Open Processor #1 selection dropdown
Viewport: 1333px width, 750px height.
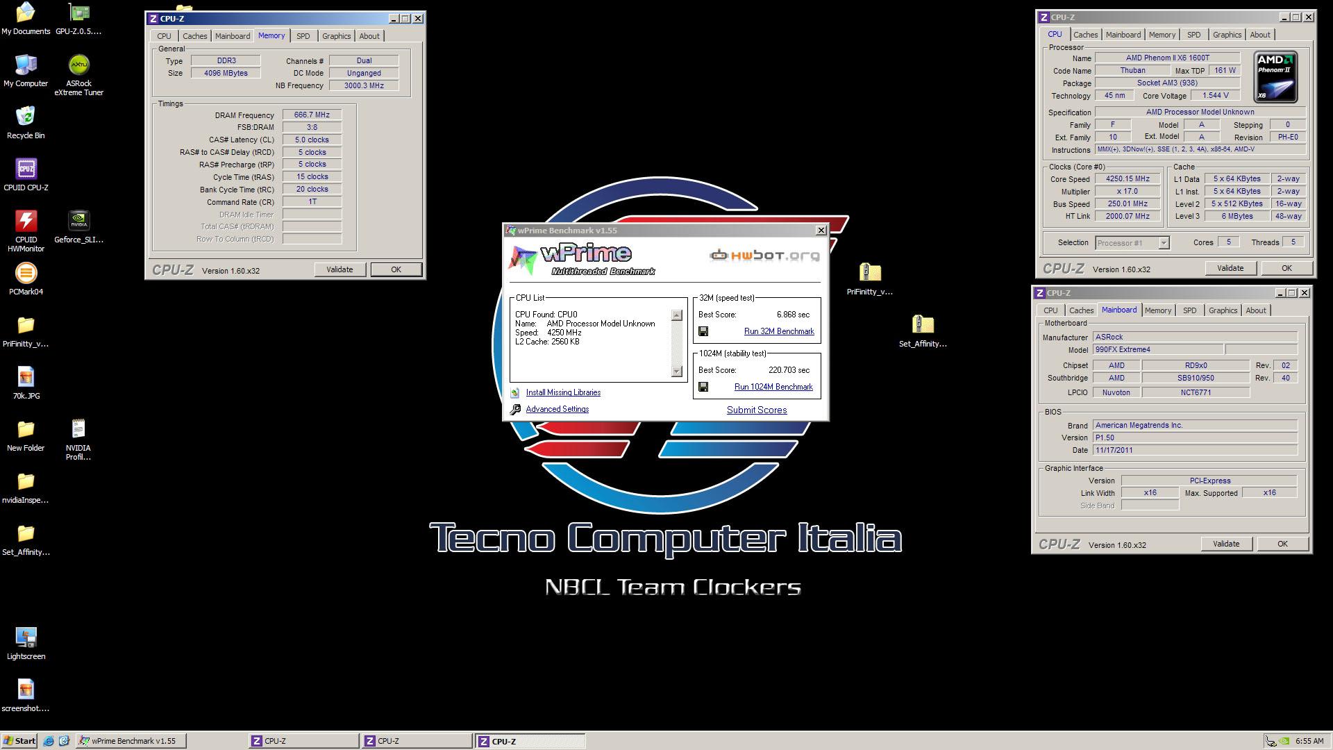tap(1132, 243)
